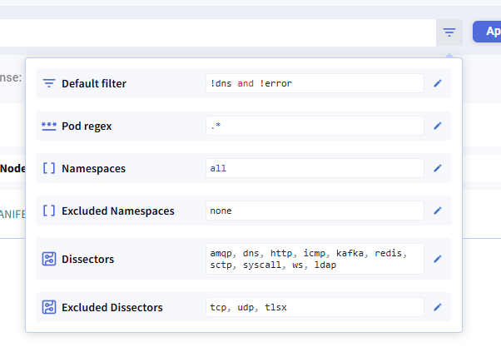This screenshot has width=501, height=352.
Task: Click the Namespaces field showing all
Action: click(x=315, y=168)
